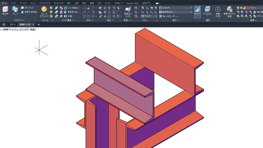Click the red ワイヤー layer color swatch
Image resolution: width=263 pixels, height=148 pixels.
click(248, 8)
